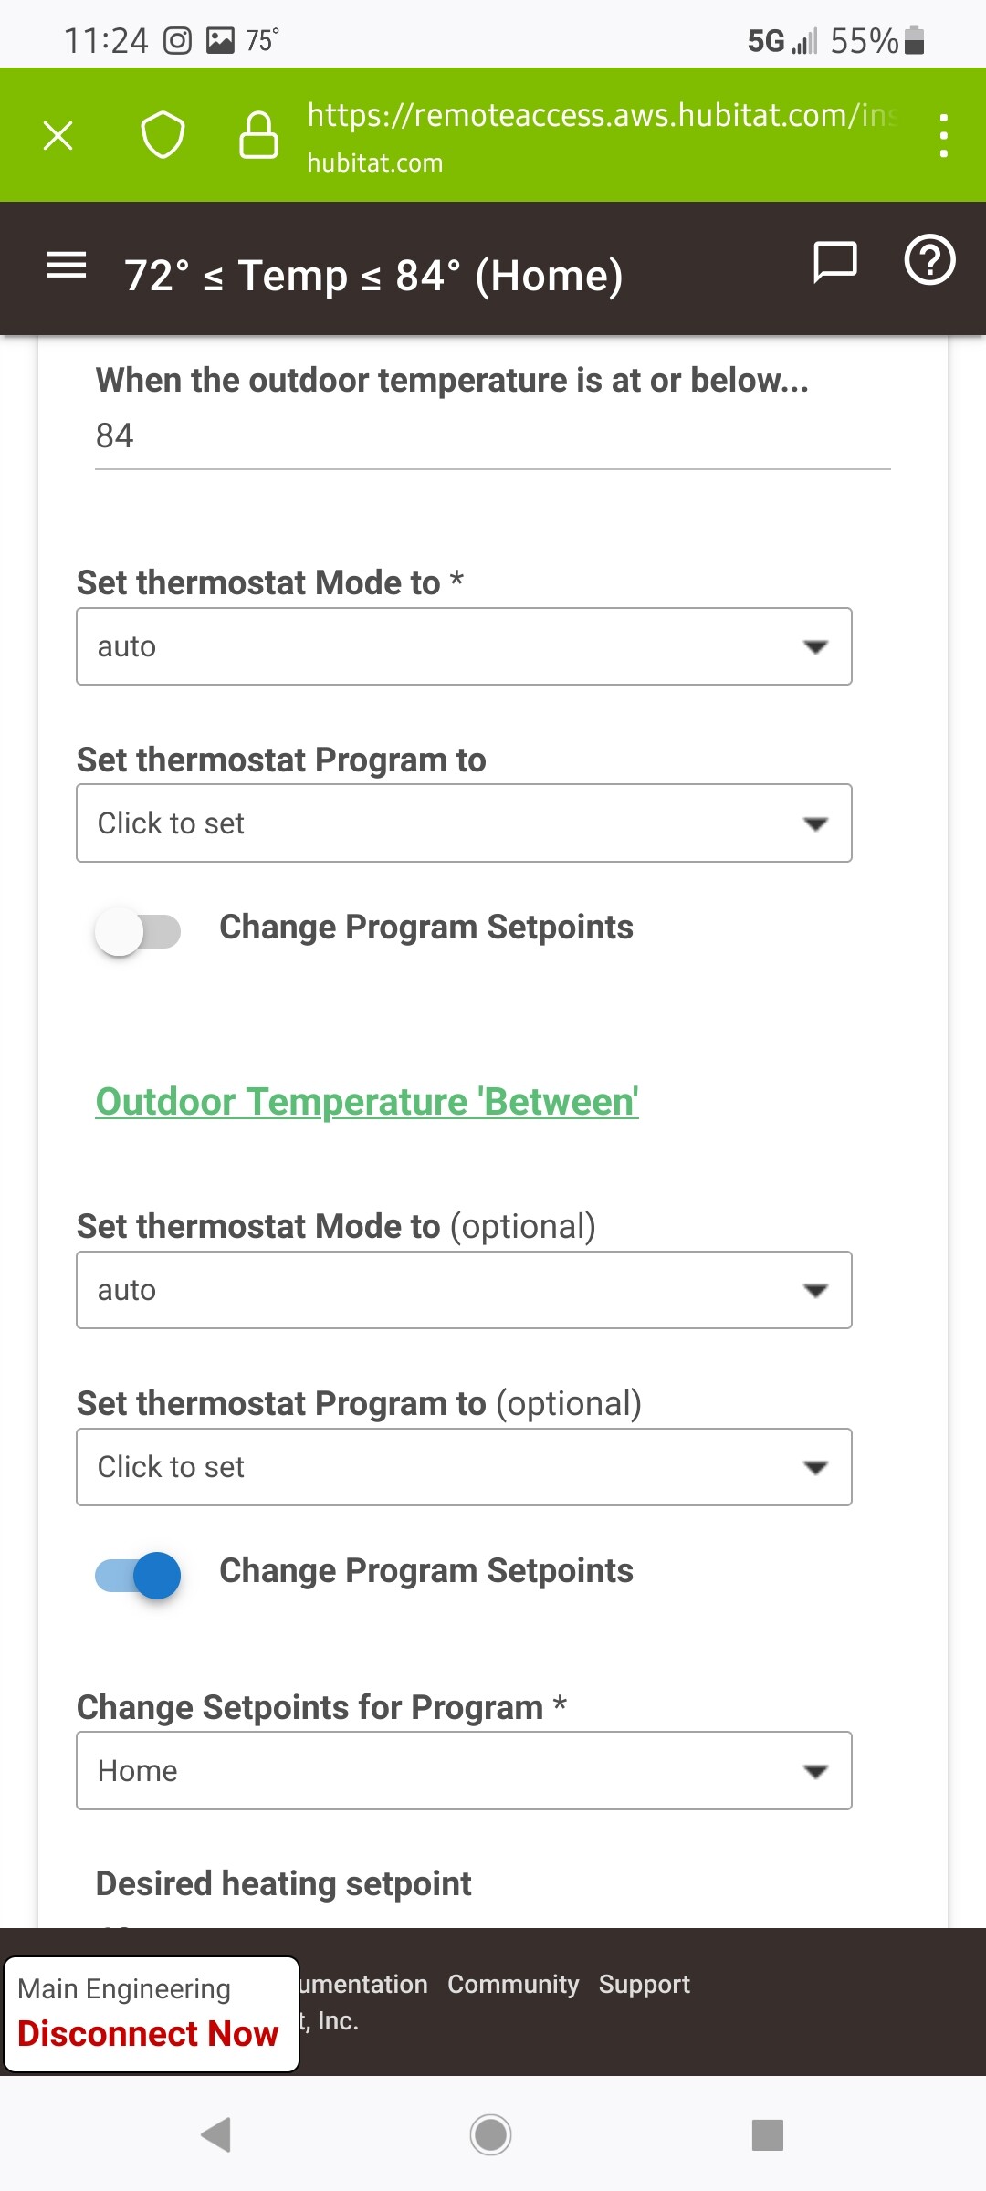Open browser three-dot overflow menu

(943, 135)
